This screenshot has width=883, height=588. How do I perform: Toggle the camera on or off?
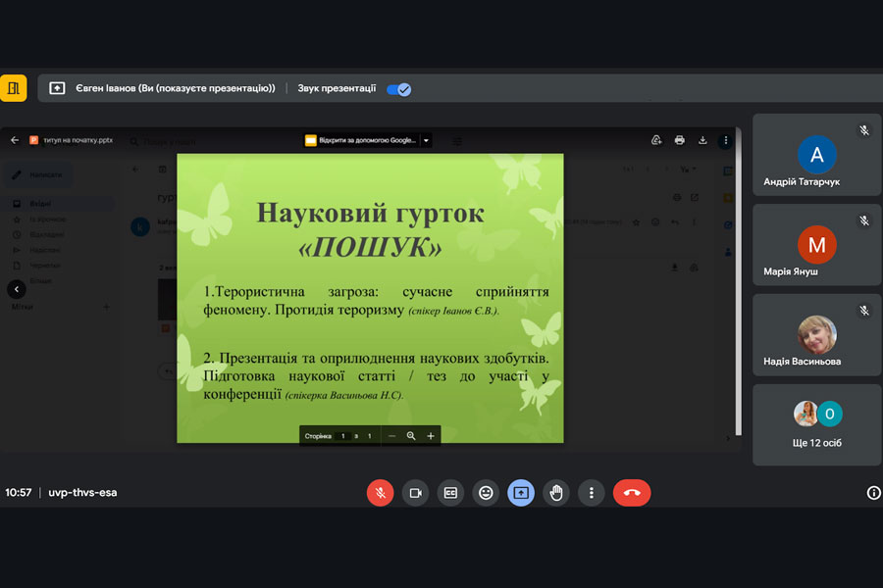pyautogui.click(x=415, y=493)
